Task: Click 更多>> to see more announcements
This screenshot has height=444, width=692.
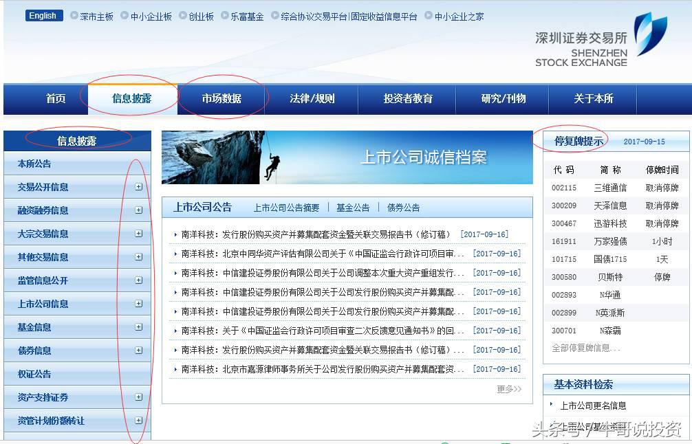Action: (x=509, y=389)
